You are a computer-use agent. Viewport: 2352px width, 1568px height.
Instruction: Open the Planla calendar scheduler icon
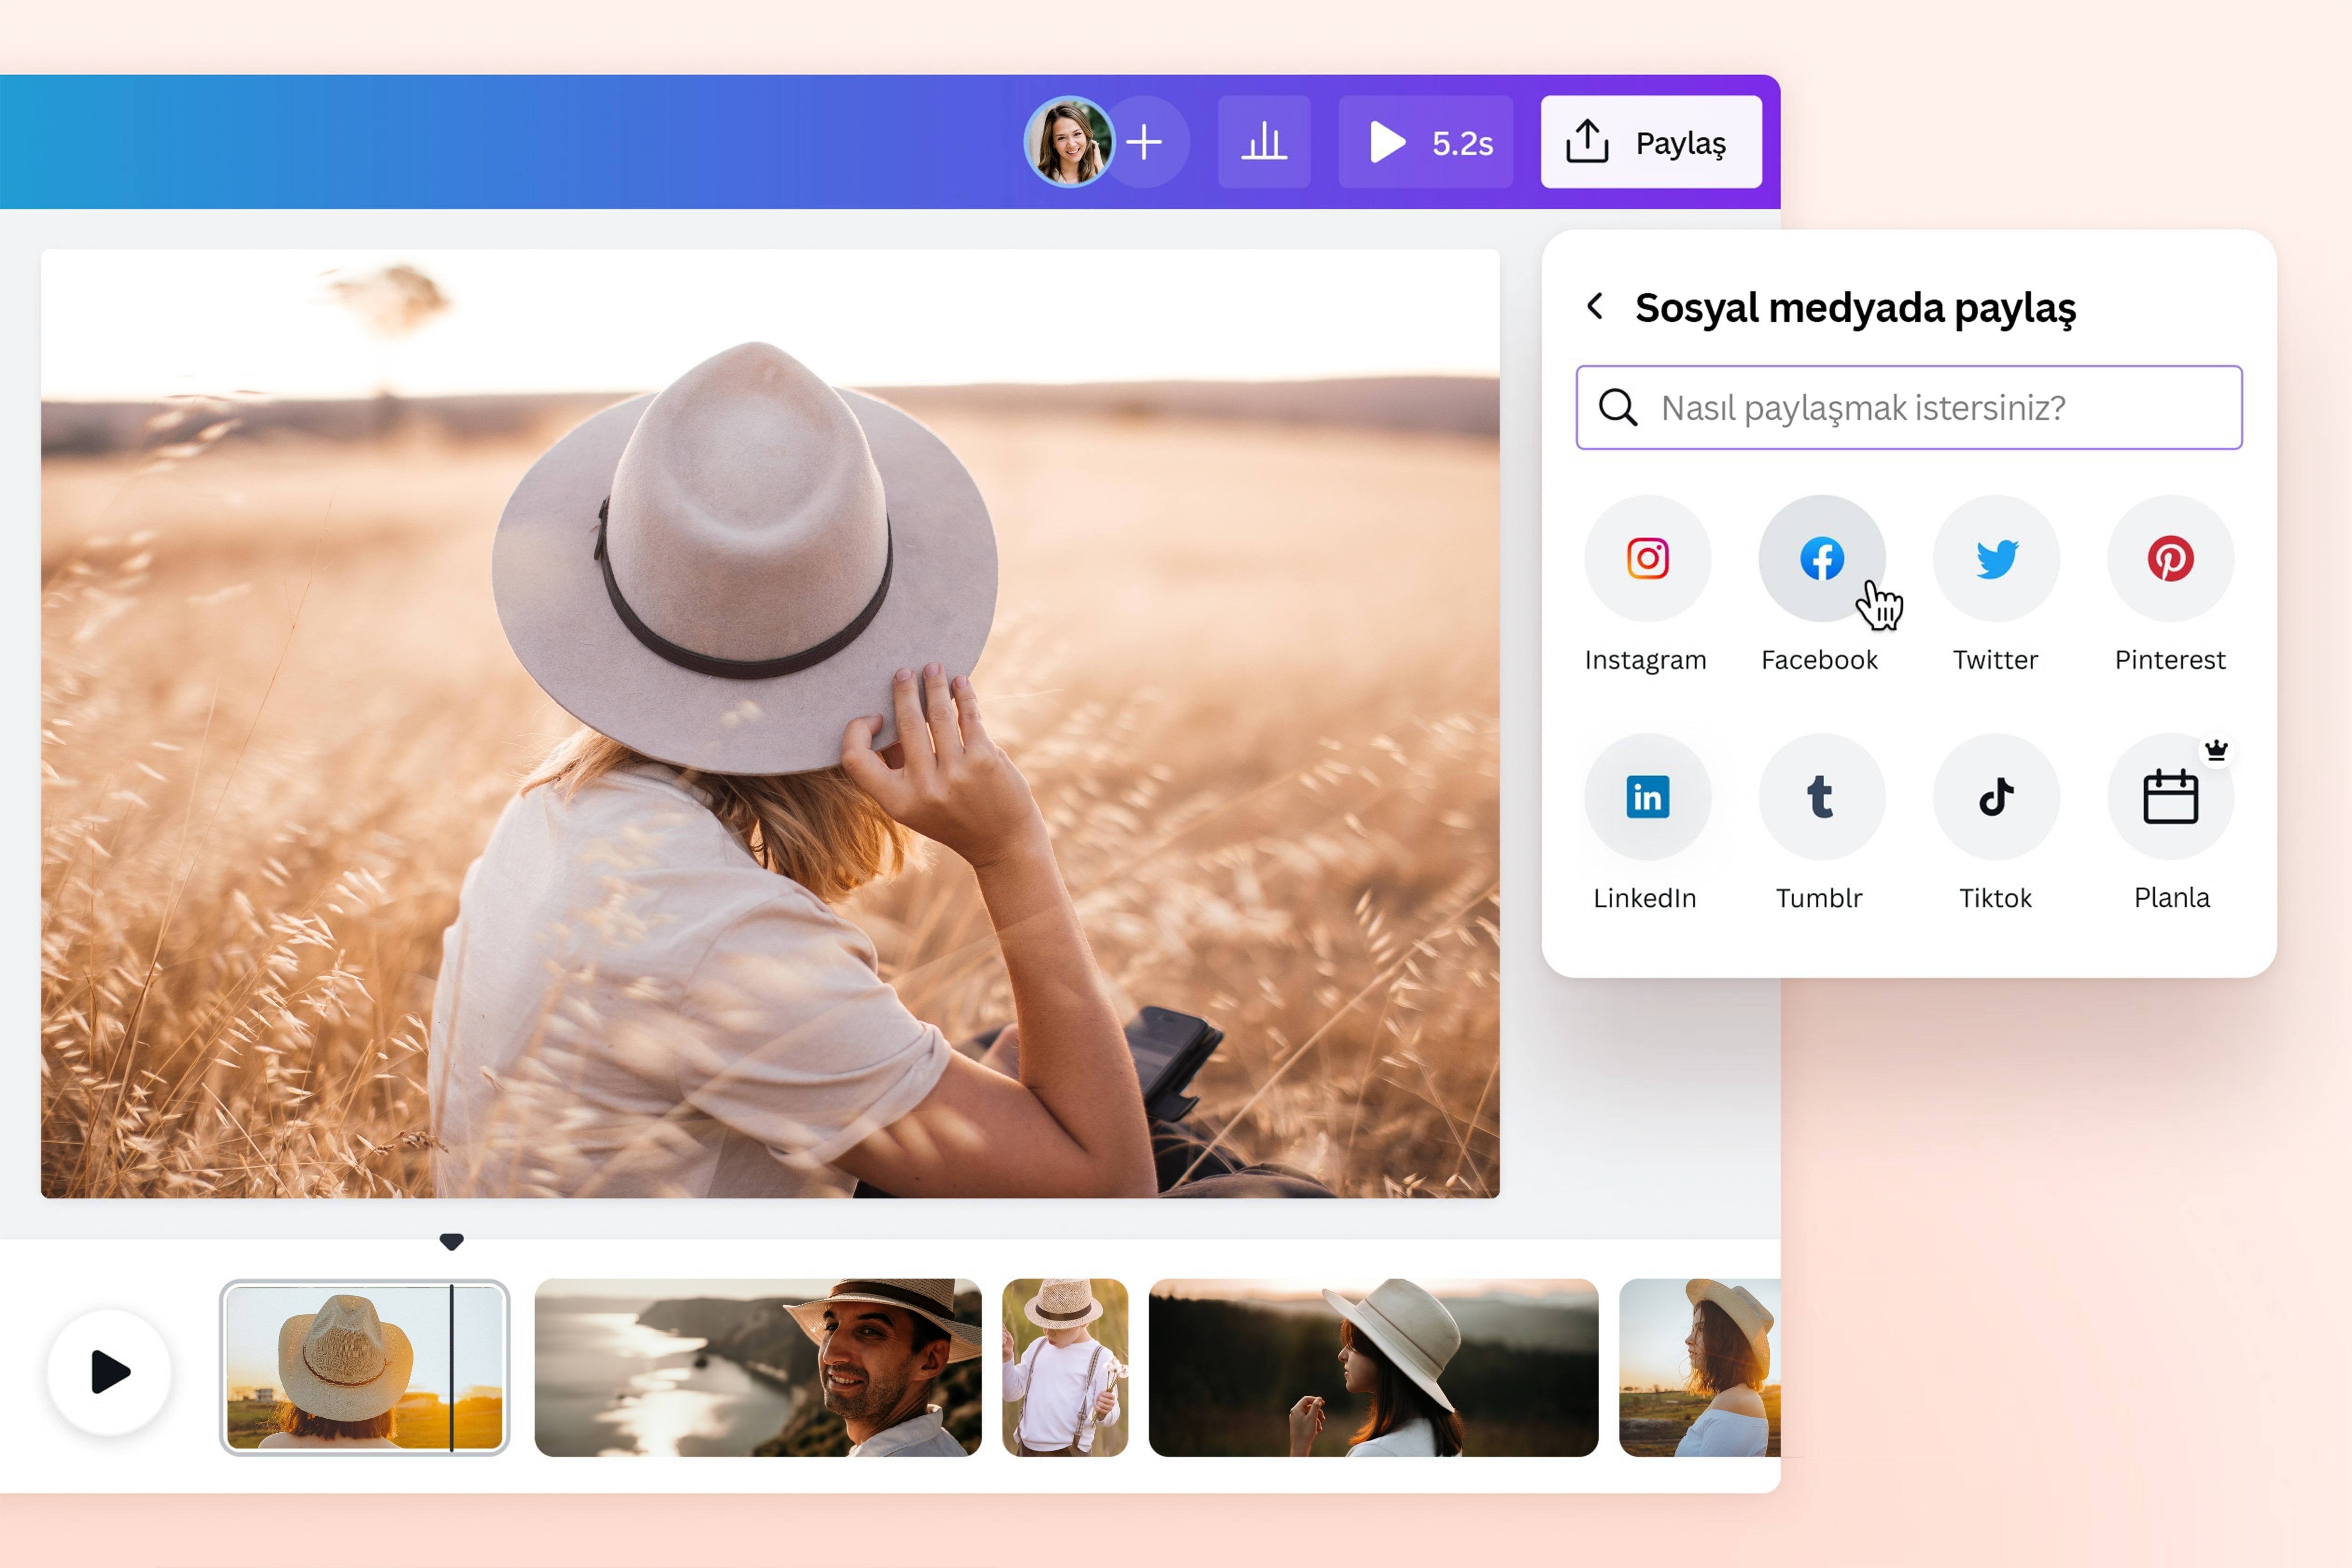(2170, 797)
